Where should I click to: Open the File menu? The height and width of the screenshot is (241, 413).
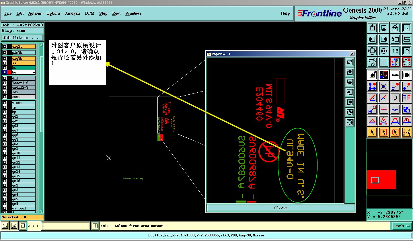(8, 13)
